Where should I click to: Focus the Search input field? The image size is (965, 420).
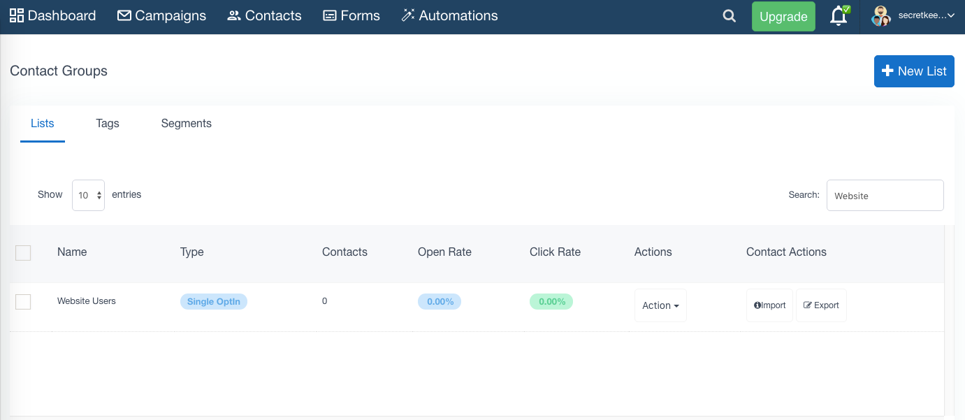click(885, 196)
